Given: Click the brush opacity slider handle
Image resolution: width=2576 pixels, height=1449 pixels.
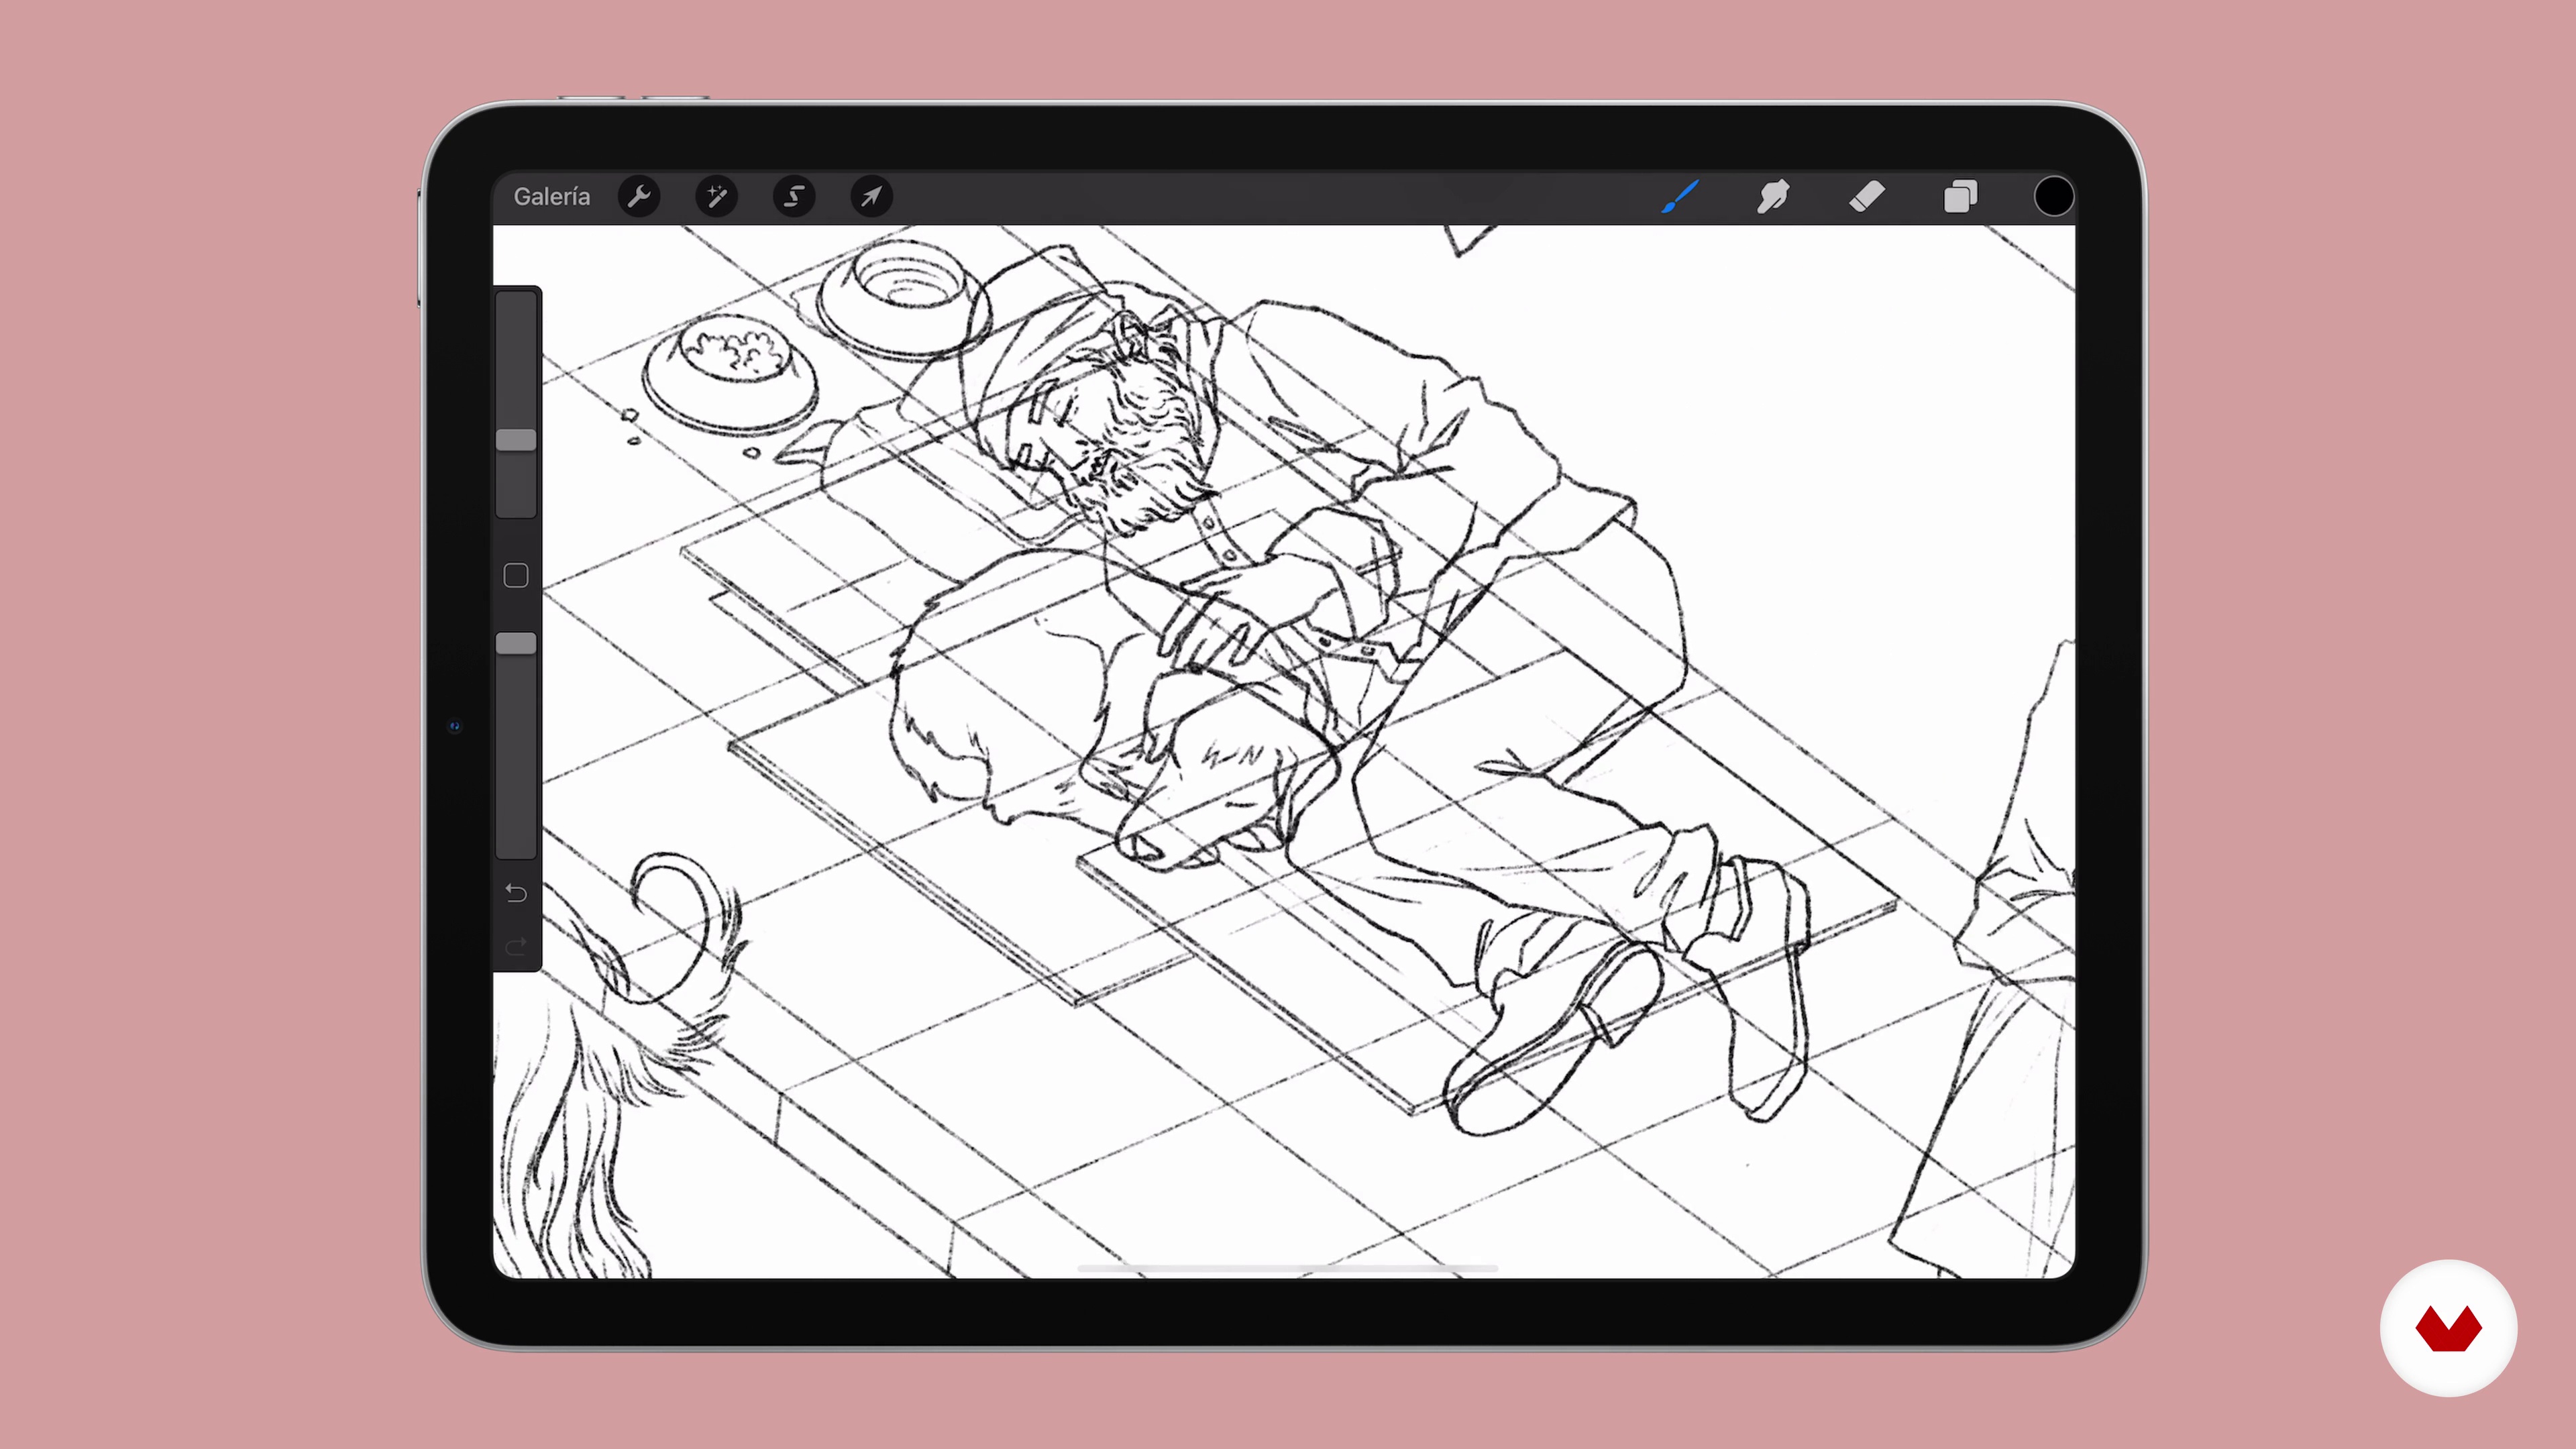Looking at the screenshot, I should 517,644.
